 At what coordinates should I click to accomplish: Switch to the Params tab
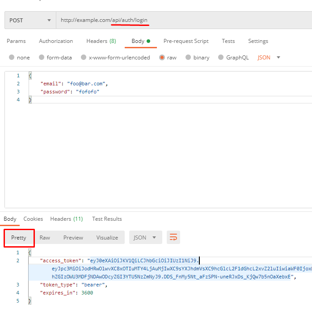click(x=16, y=41)
